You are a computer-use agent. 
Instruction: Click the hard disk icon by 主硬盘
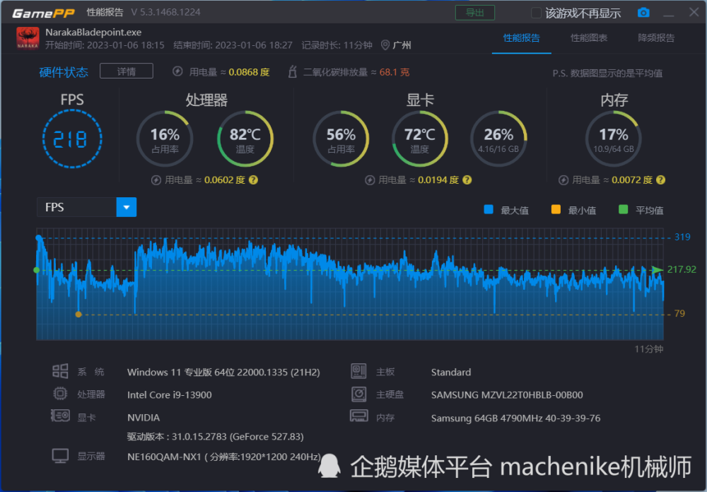(x=358, y=394)
